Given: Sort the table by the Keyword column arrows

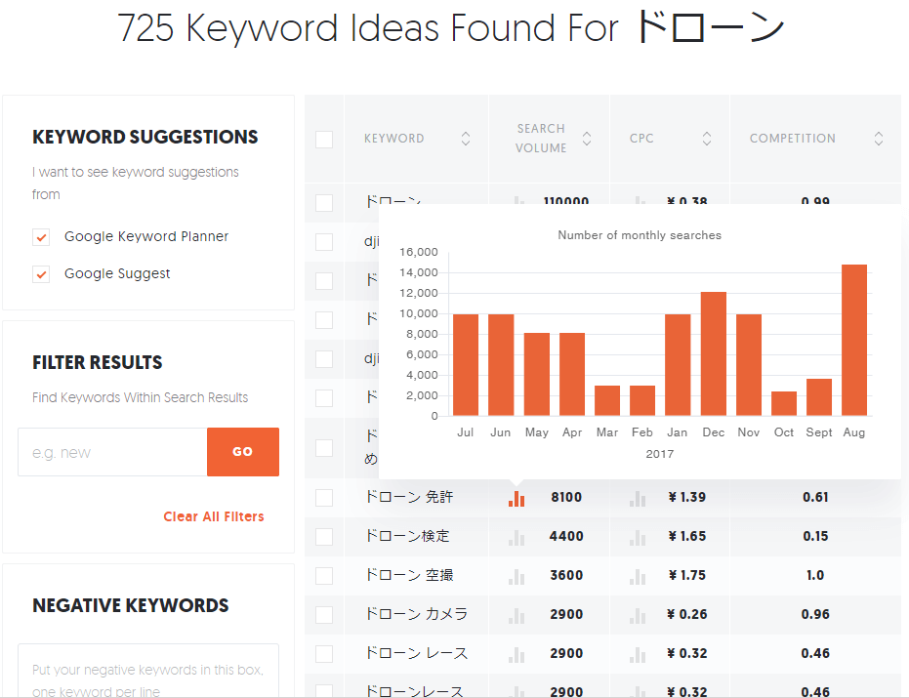Looking at the screenshot, I should (x=466, y=139).
